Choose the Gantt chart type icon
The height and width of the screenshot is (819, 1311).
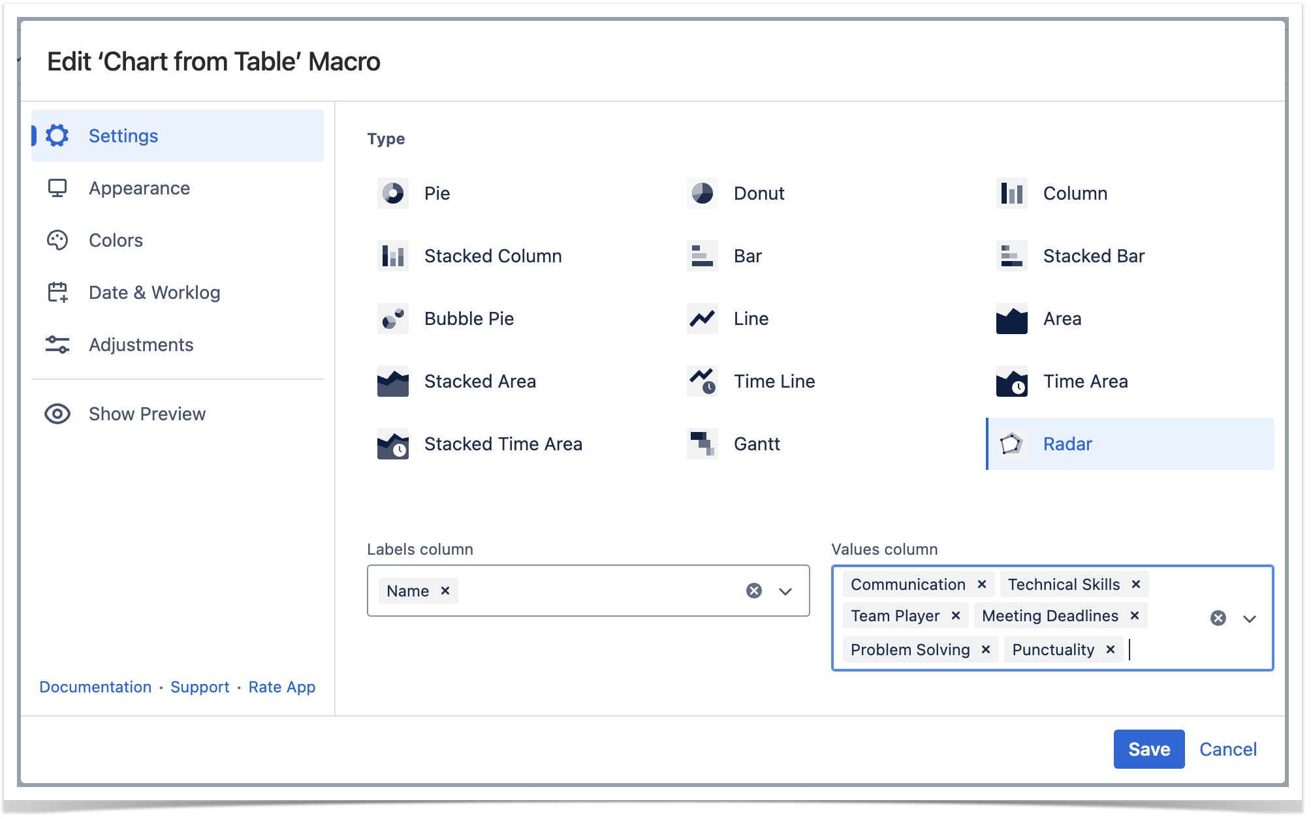coord(702,444)
